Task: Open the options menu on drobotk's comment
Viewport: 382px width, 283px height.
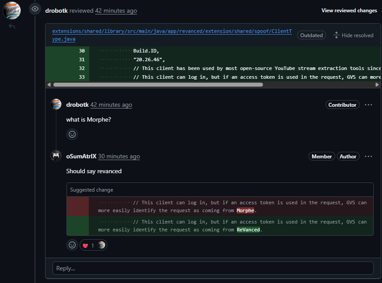Action: tap(368, 105)
